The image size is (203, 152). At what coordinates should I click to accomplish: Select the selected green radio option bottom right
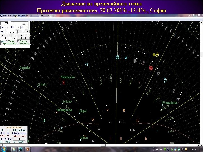tap(18, 43)
